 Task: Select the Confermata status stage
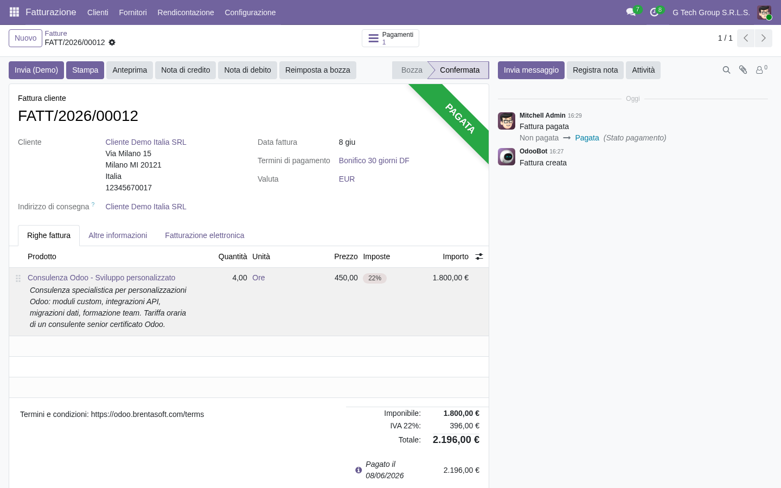(460, 70)
